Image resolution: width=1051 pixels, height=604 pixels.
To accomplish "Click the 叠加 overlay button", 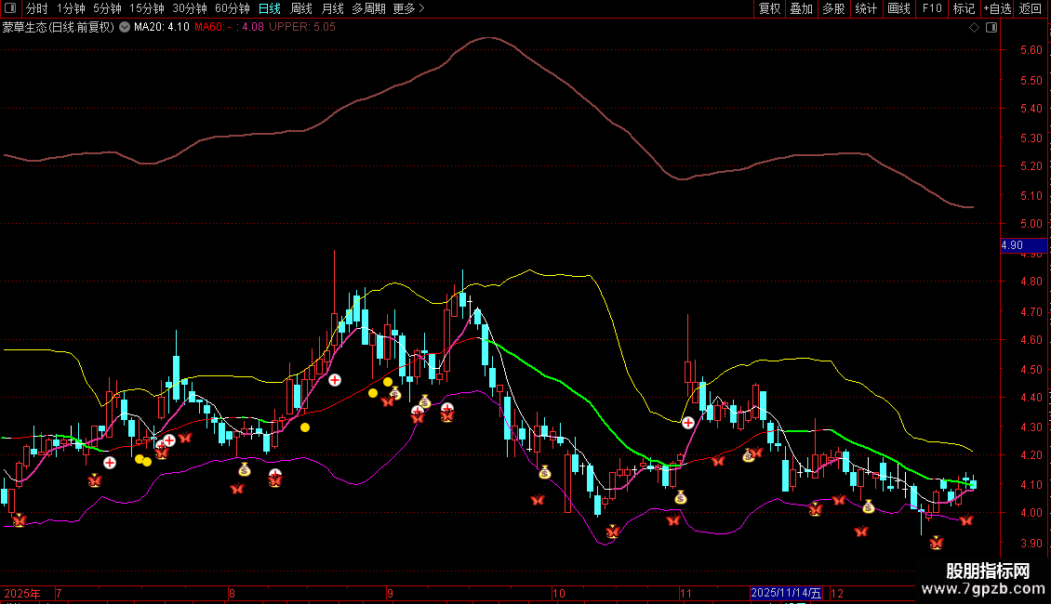I will [801, 8].
